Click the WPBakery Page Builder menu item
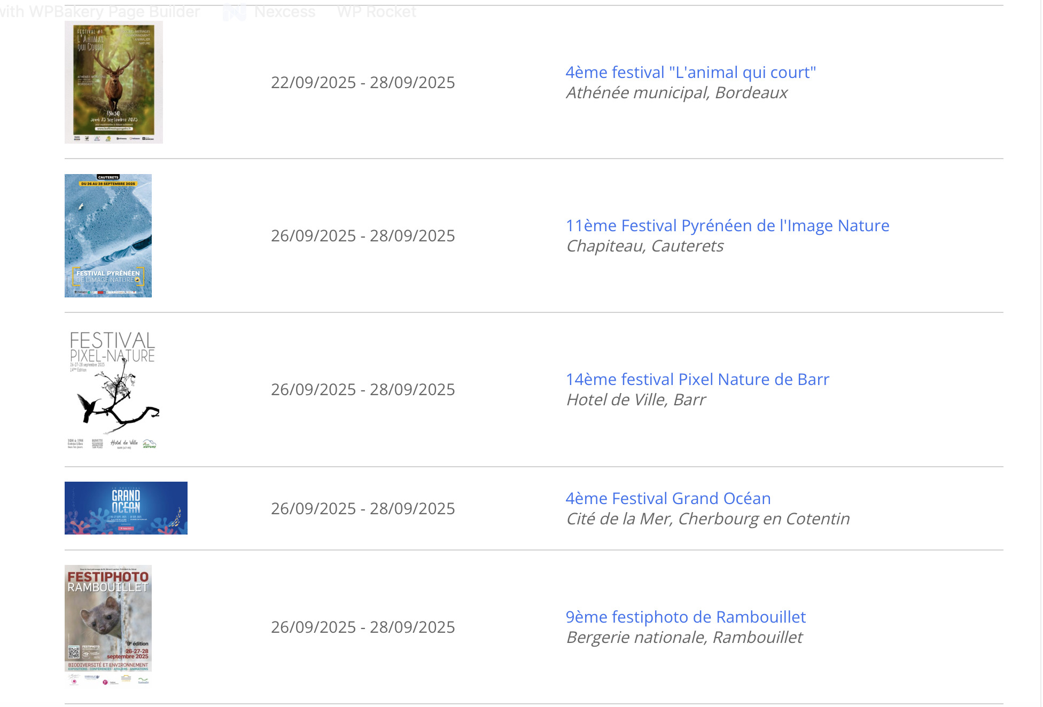 point(102,12)
